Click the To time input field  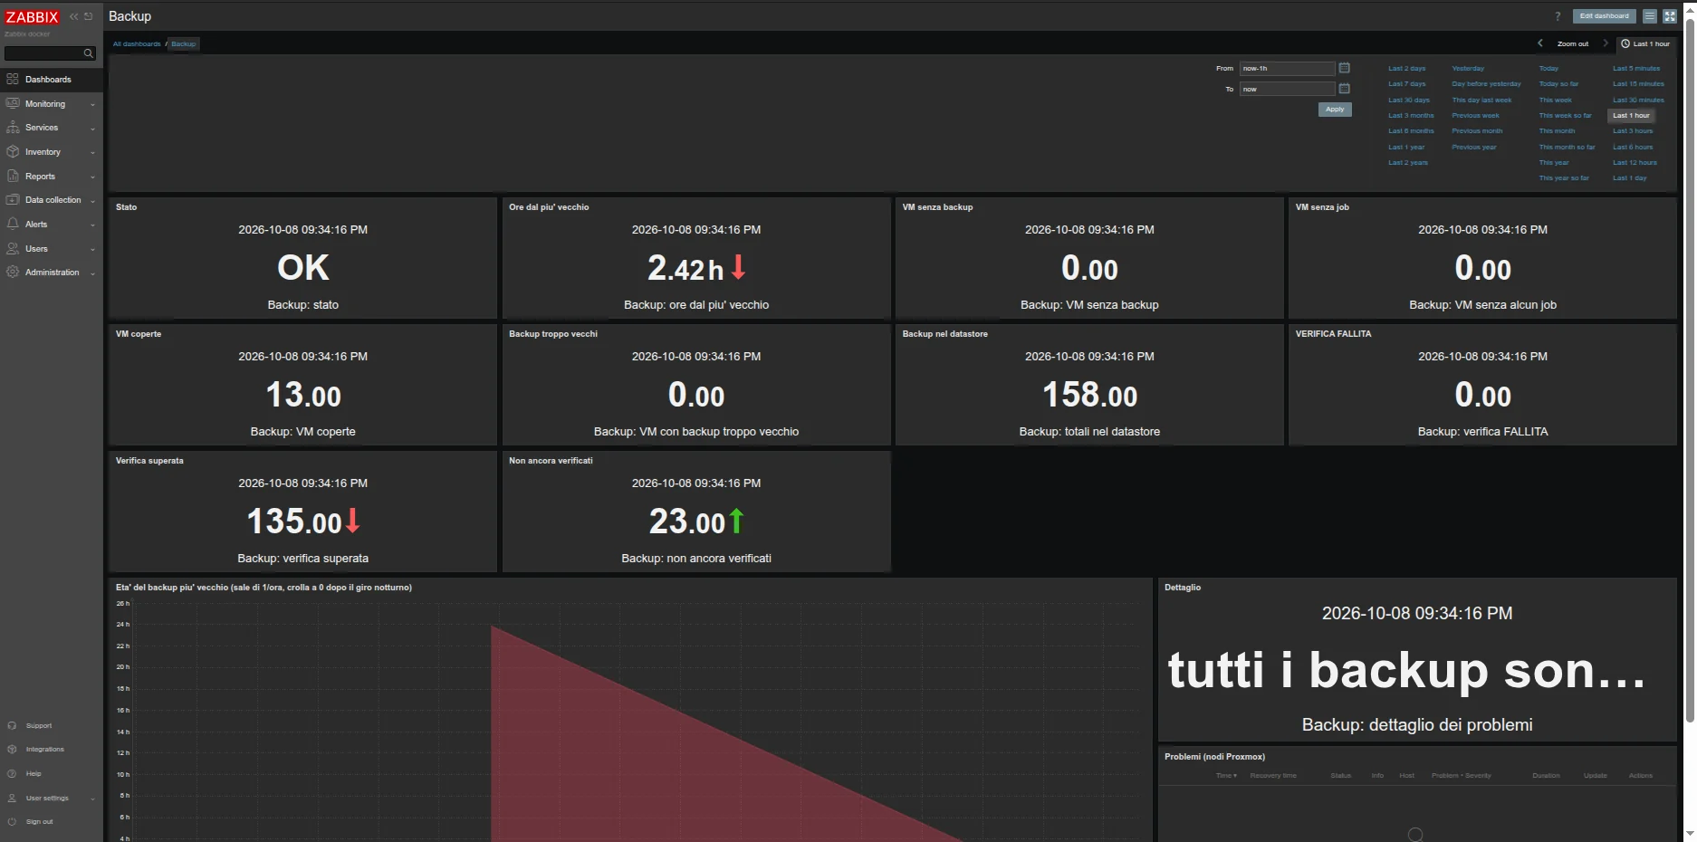(x=1287, y=89)
